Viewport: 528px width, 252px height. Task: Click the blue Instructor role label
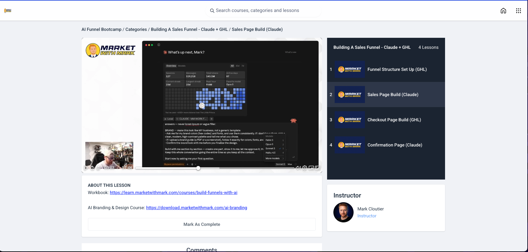pyautogui.click(x=367, y=216)
